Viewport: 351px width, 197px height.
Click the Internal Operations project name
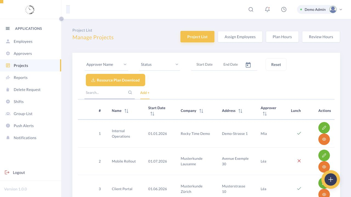point(121,134)
